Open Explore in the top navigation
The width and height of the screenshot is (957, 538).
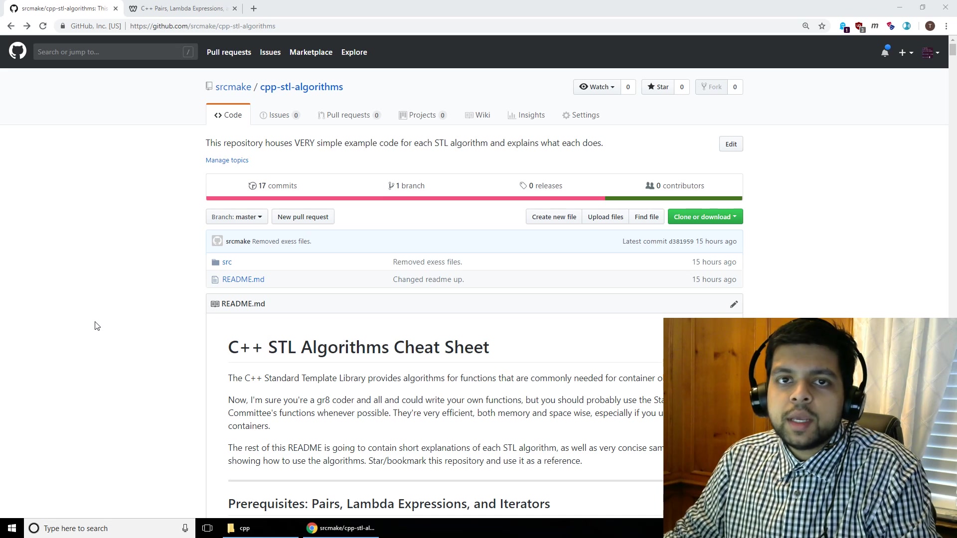[354, 52]
